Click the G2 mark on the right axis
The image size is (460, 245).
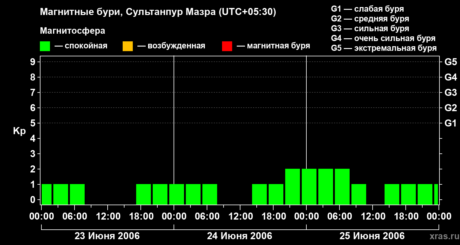pyautogui.click(x=451, y=108)
